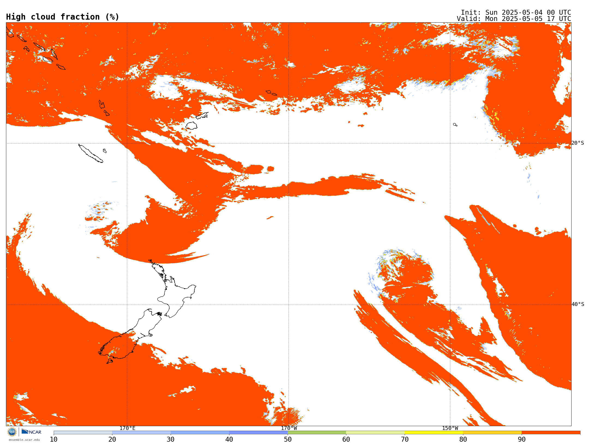This screenshot has width=589, height=443.
Task: Click the bright yellow 70-80 colorbar segment
Action: coord(434,433)
